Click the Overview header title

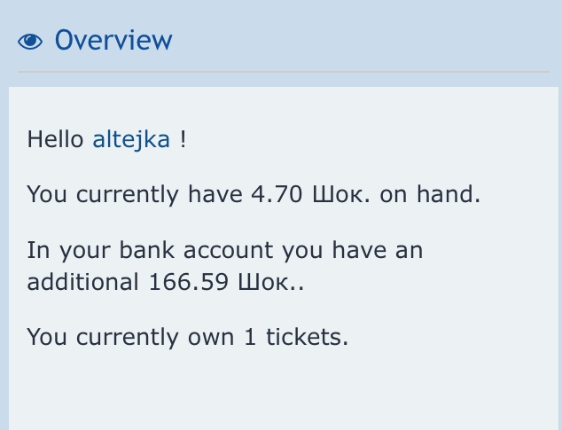(113, 40)
